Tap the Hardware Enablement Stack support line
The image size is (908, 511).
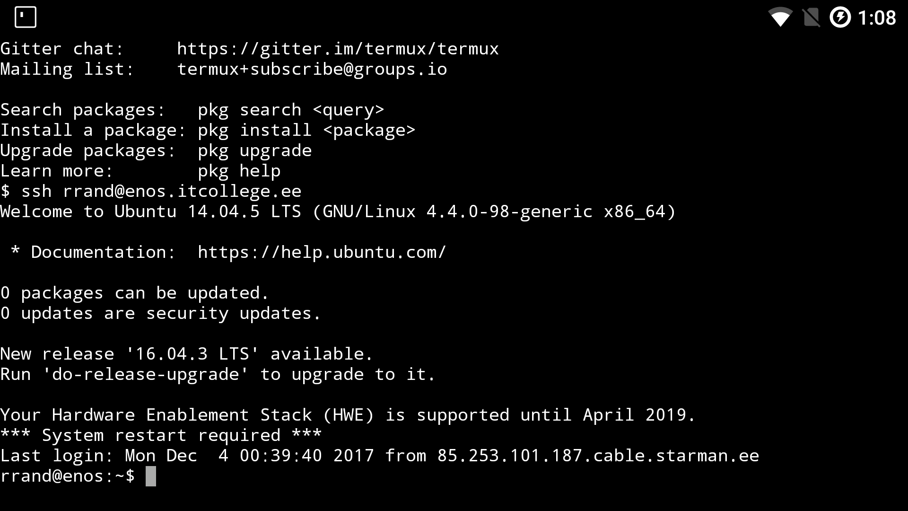(x=348, y=415)
